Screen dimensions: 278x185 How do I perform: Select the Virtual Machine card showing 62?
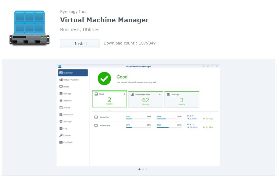point(146,99)
